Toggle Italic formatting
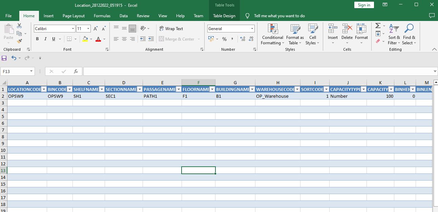Screen dimensions: 438x212 [46, 39]
